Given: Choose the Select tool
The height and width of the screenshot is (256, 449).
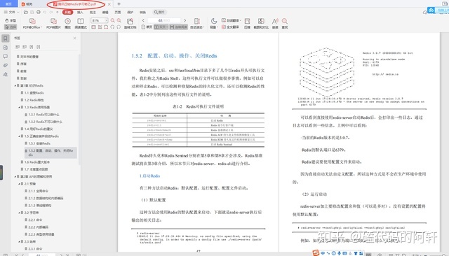Looking at the screenshot, I should (11, 27).
